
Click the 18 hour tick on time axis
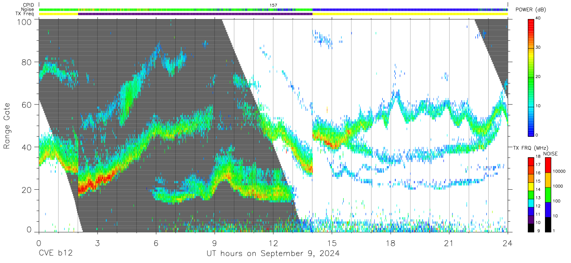pos(390,244)
